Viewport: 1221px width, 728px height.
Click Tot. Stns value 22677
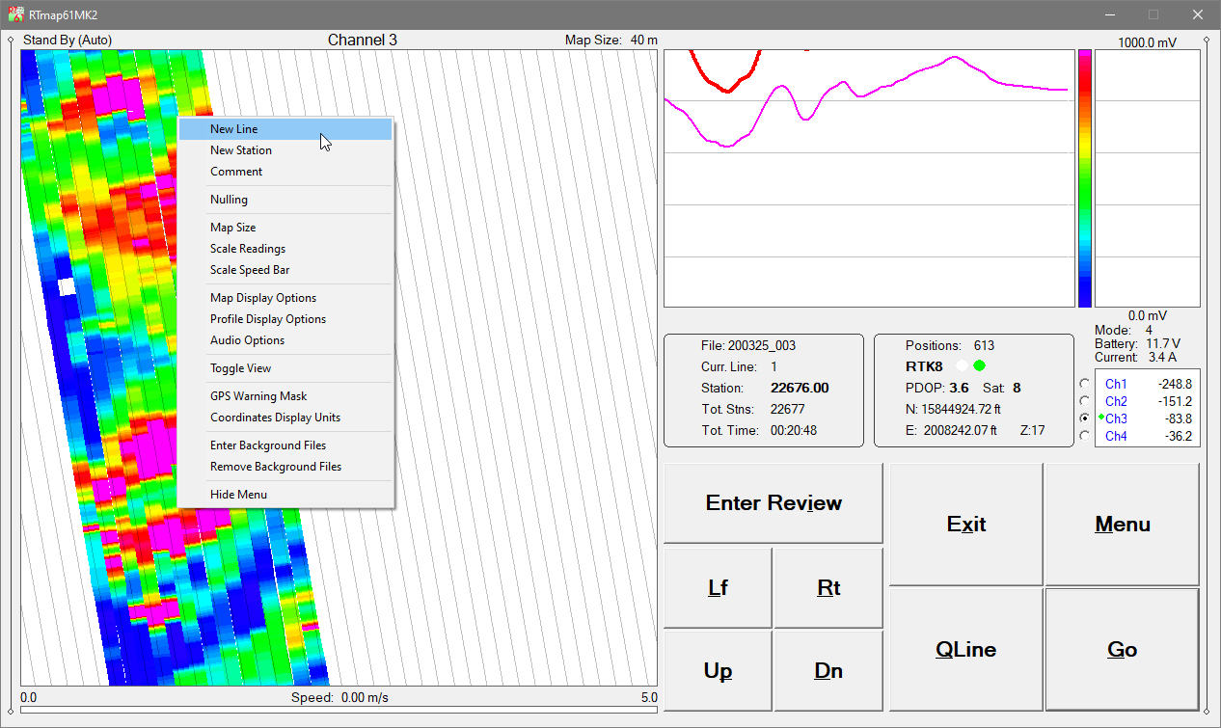coord(787,409)
